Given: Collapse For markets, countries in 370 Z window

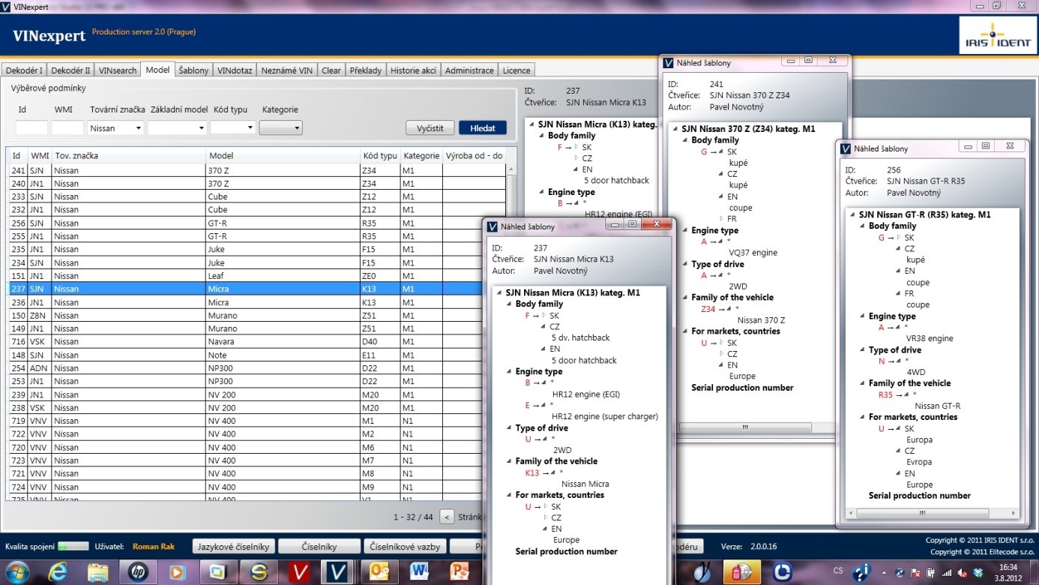Looking at the screenshot, I should pyautogui.click(x=684, y=331).
